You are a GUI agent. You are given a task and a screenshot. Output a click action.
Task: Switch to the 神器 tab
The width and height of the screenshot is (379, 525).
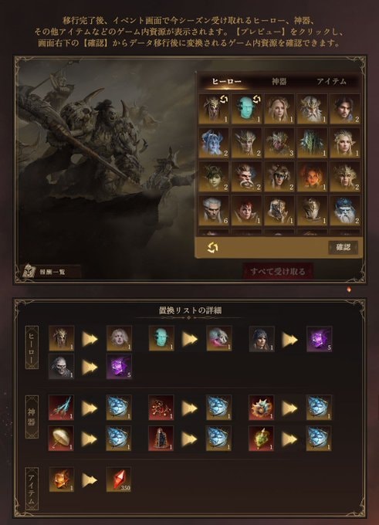point(279,81)
